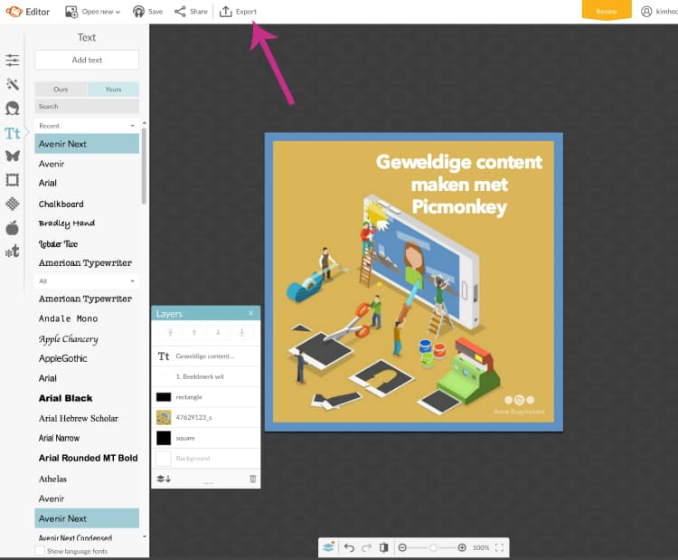Screen dimensions: 678x560
Task: Expand the All fonts dropdown
Action: pyautogui.click(x=87, y=281)
